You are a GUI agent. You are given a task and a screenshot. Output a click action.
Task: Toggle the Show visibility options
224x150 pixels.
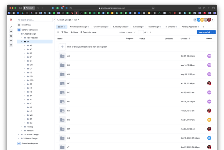(74, 32)
